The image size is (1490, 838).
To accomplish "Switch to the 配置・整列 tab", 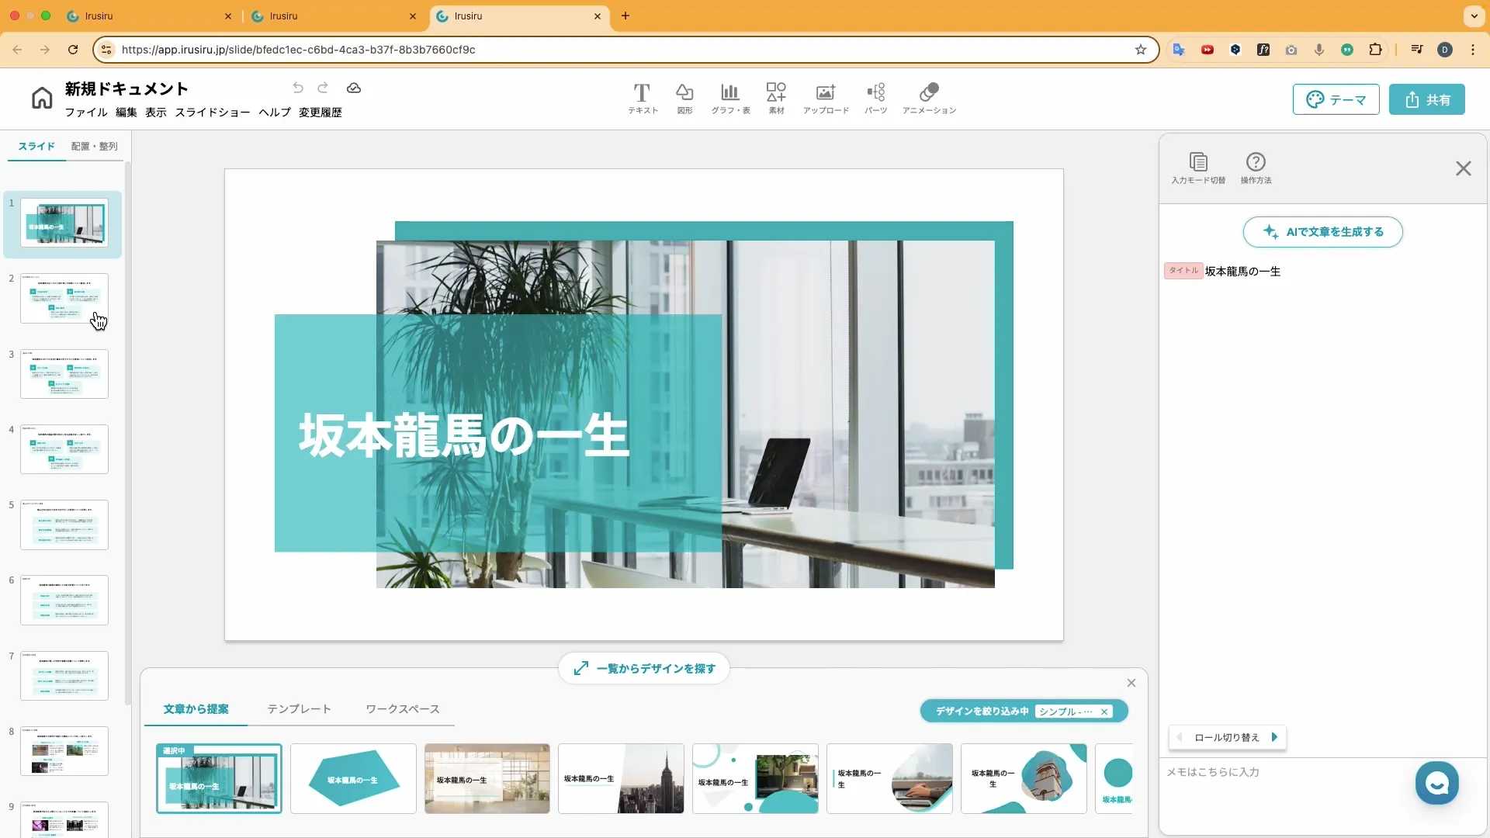I will click(x=94, y=146).
